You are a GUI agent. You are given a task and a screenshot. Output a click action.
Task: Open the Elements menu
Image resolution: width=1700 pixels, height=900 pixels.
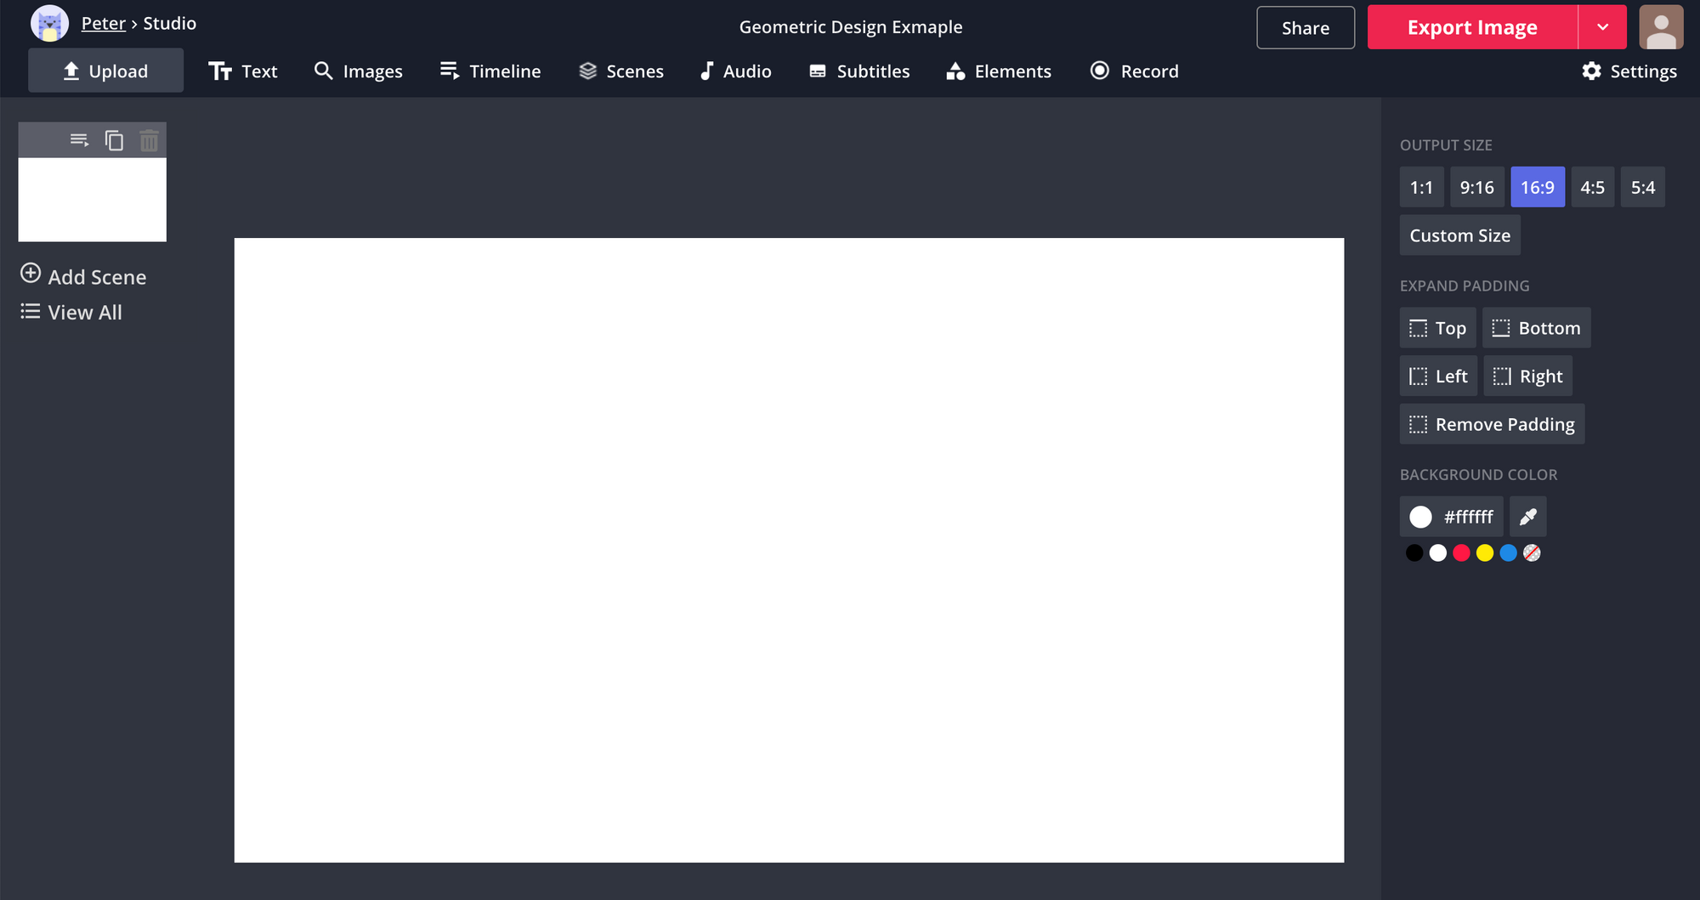coord(999,71)
